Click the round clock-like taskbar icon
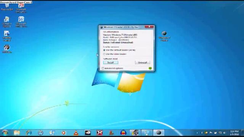 point(40,133)
